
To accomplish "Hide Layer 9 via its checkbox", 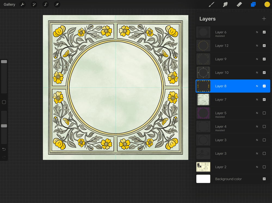I will pos(264,59).
